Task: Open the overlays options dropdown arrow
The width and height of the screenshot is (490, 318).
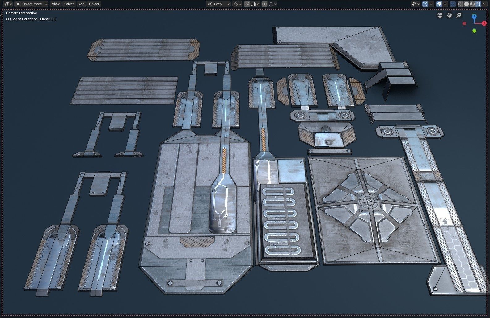Action: [x=445, y=4]
